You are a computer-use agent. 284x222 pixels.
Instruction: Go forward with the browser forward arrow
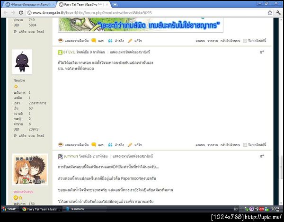13,13
